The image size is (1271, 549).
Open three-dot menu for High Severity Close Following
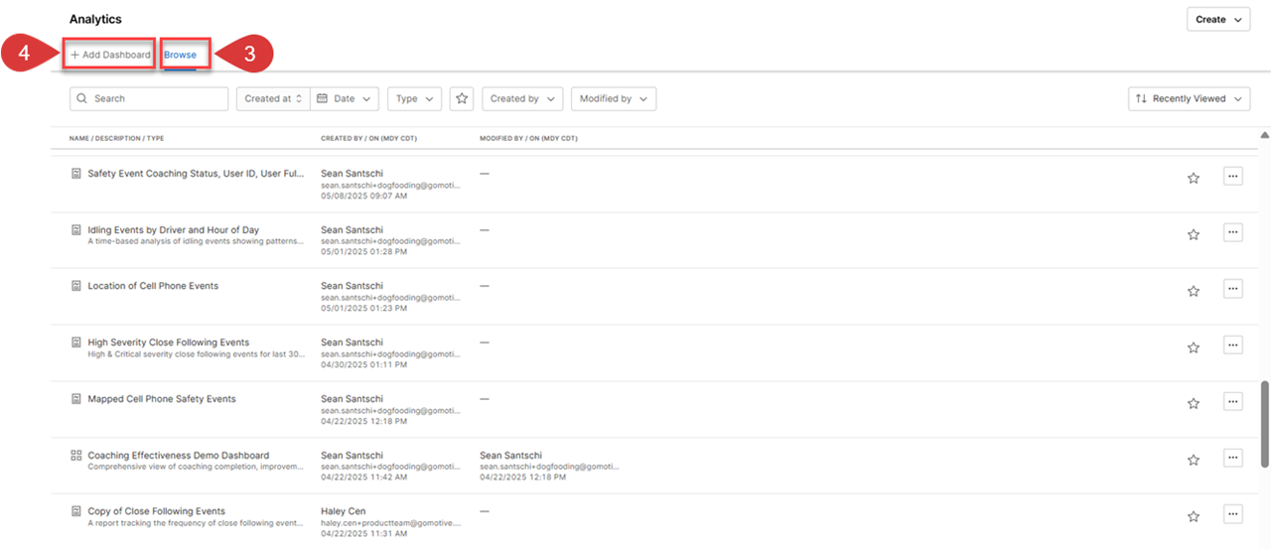pos(1233,345)
